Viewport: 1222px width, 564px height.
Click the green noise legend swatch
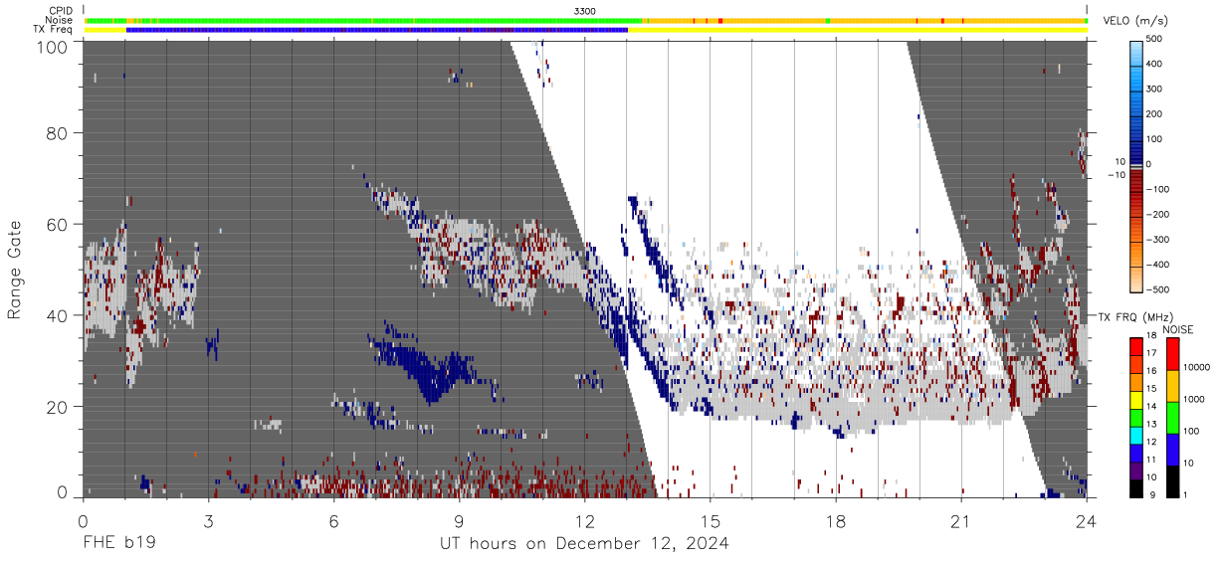(1173, 417)
